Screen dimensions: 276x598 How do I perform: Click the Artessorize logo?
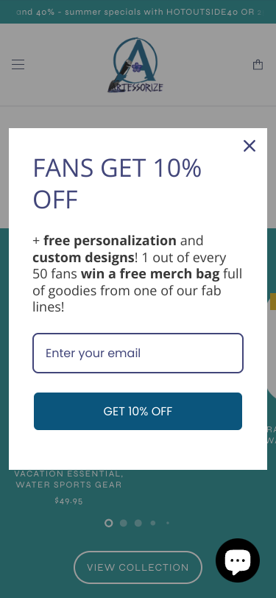135,65
